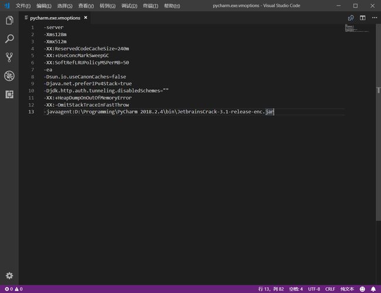The width and height of the screenshot is (381, 293).
Task: Open the Manage gear menu
Action: pyautogui.click(x=9, y=275)
